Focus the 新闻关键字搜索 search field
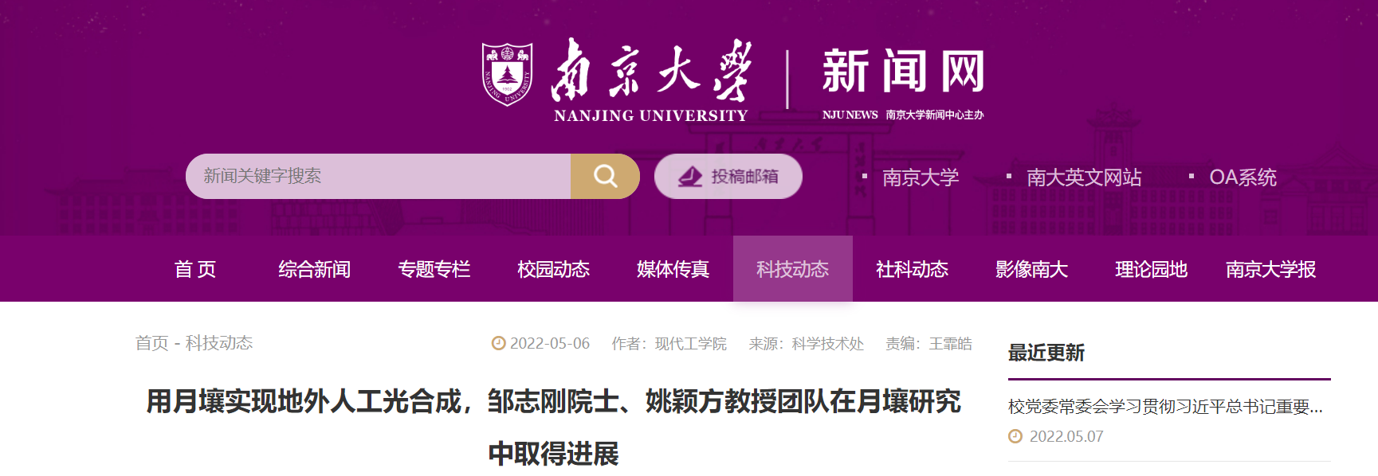This screenshot has height=476, width=1378. tap(379, 176)
